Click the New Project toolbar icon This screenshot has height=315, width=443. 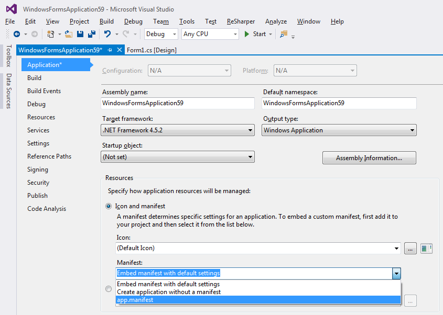pos(50,34)
